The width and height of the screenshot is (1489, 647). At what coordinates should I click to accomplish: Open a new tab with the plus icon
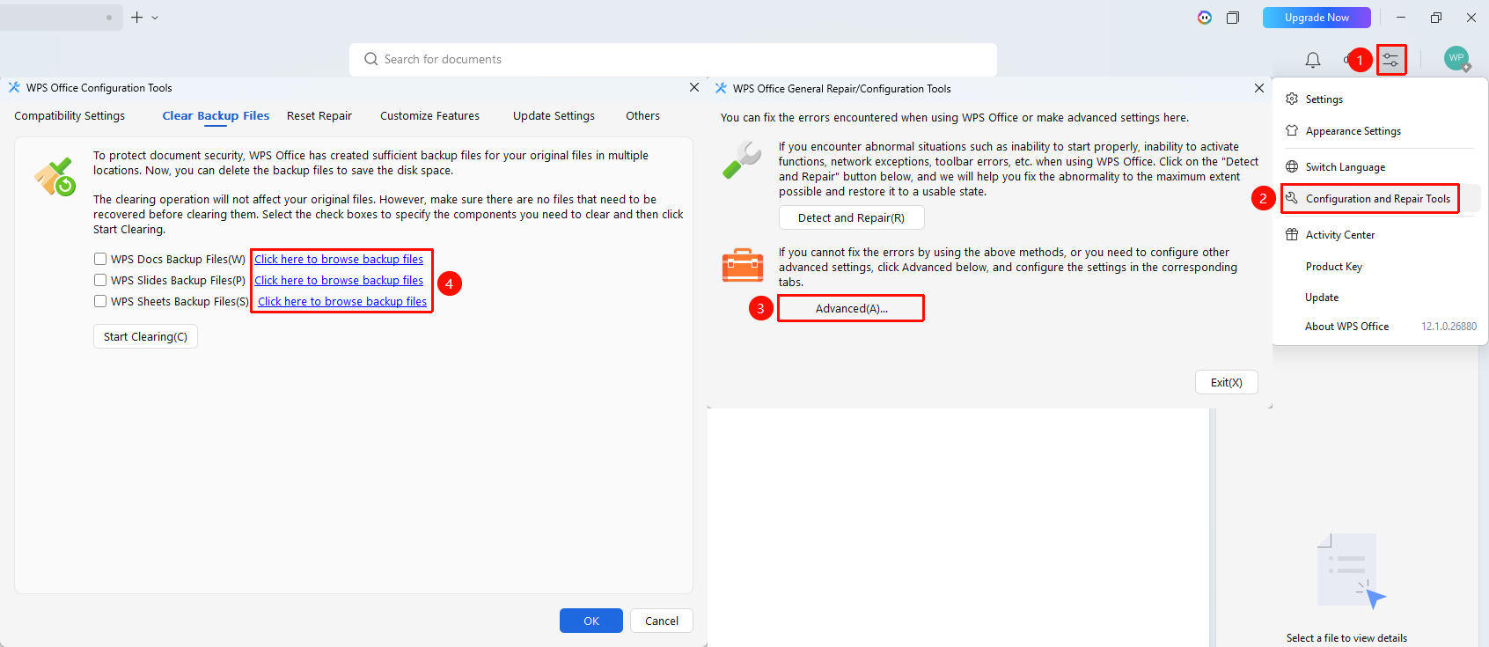pos(136,17)
